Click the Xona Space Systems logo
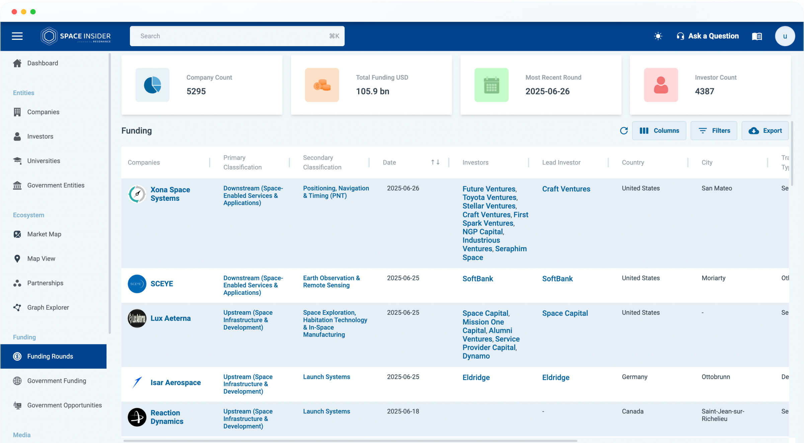The image size is (804, 443). tap(137, 194)
